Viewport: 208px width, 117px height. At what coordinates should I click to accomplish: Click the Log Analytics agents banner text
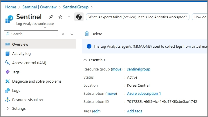[x=151, y=47]
